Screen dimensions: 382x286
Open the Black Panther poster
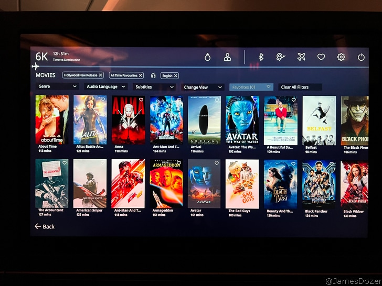[319, 184]
